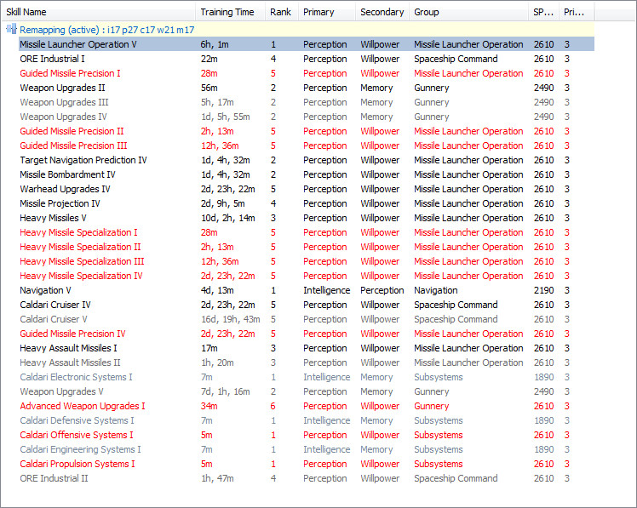Select Heavy Assault Missiles II skill
This screenshot has height=508, width=637.
tap(70, 363)
